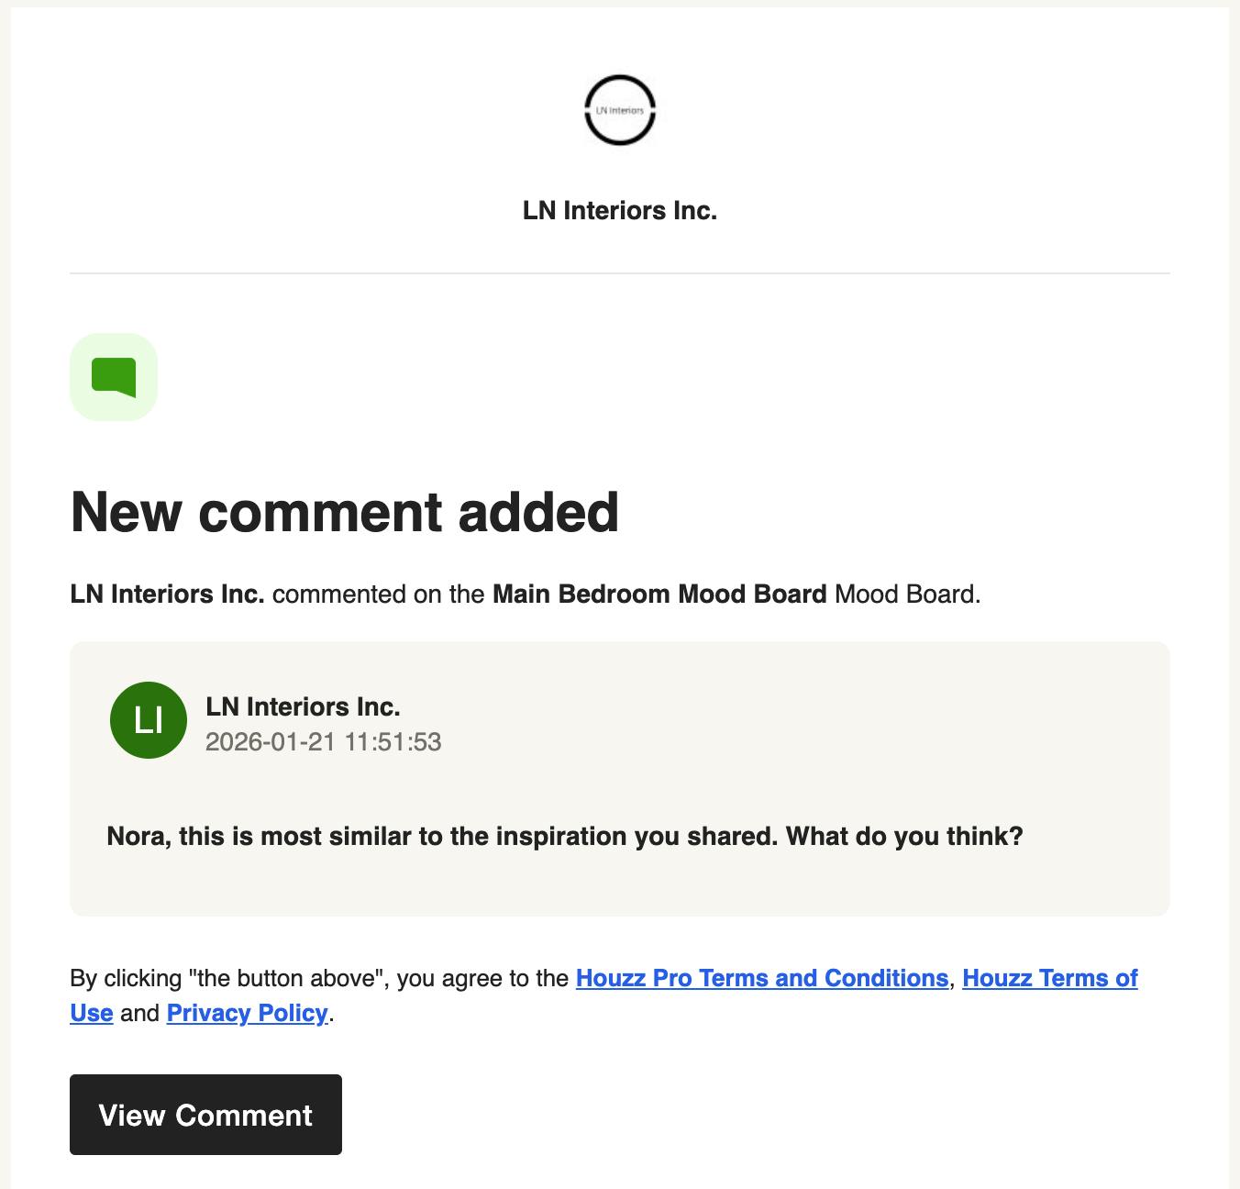
Task: Click the commenter name LN Interiors Inc.
Action: 303,706
